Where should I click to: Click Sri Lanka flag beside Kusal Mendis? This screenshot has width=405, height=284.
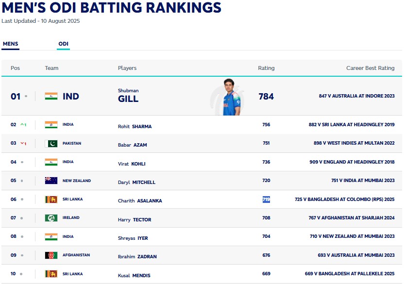point(51,274)
